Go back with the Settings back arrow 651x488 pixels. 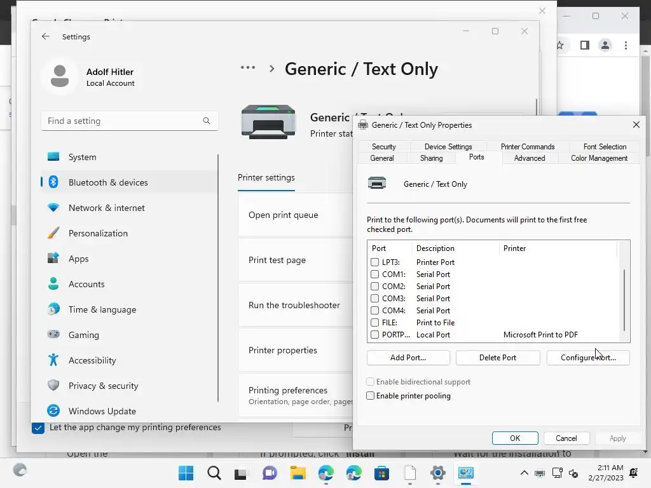[x=46, y=36]
